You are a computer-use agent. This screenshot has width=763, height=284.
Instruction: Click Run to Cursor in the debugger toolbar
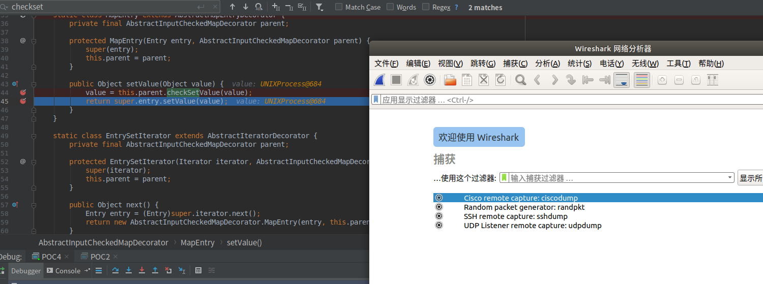pyautogui.click(x=182, y=271)
